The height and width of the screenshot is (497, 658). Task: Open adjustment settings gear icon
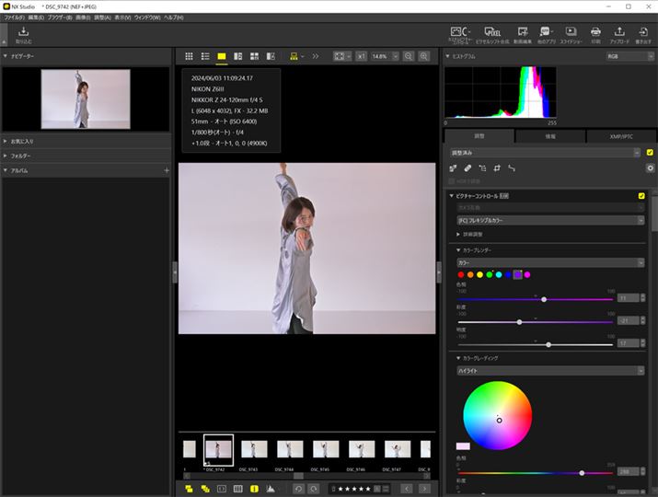pyautogui.click(x=650, y=168)
